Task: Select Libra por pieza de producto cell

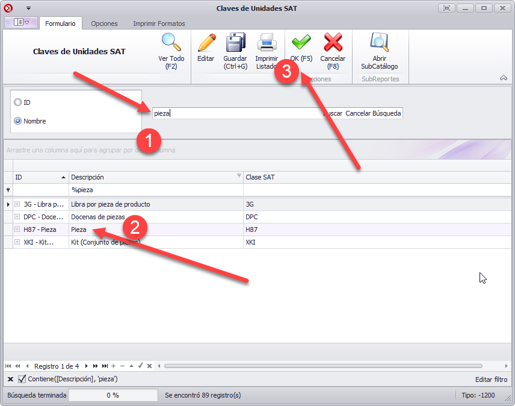Action: click(x=156, y=204)
